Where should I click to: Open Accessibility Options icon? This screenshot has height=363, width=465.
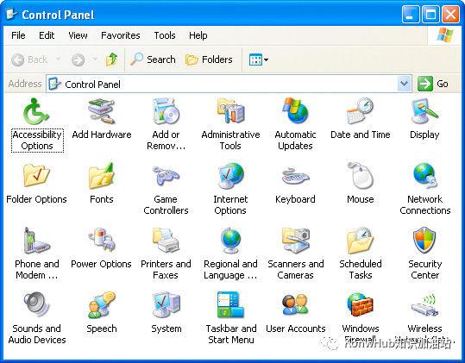36,111
